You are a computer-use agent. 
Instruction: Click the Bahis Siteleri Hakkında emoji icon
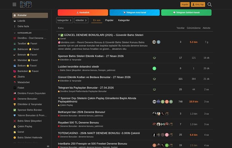(x=15, y=138)
